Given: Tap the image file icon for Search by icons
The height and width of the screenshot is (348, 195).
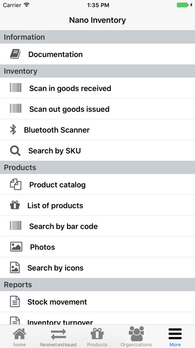Looking at the screenshot, I should point(15,267).
